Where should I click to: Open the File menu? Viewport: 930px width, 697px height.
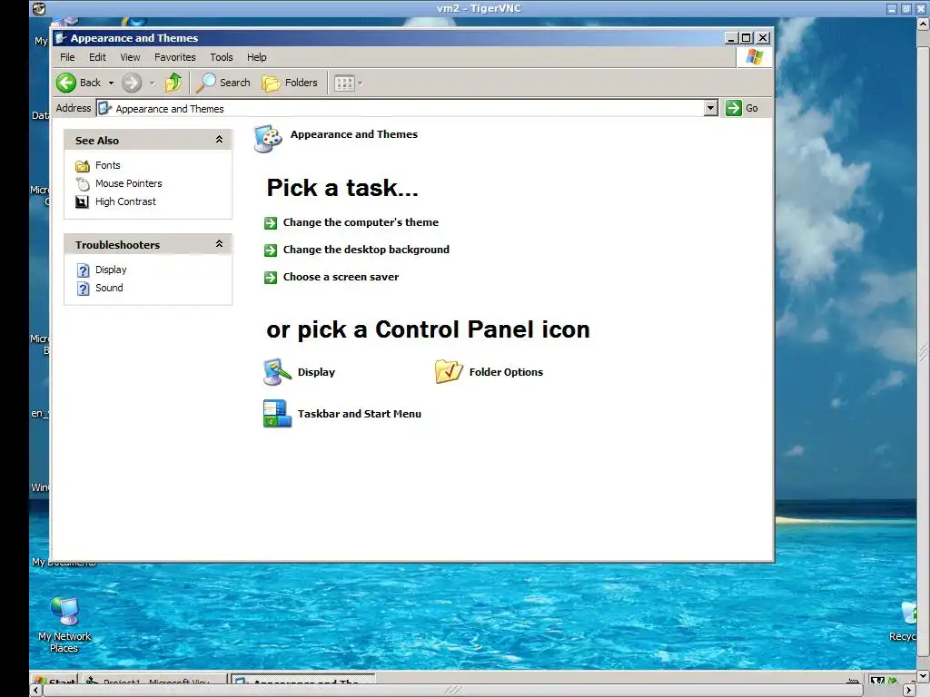point(67,57)
